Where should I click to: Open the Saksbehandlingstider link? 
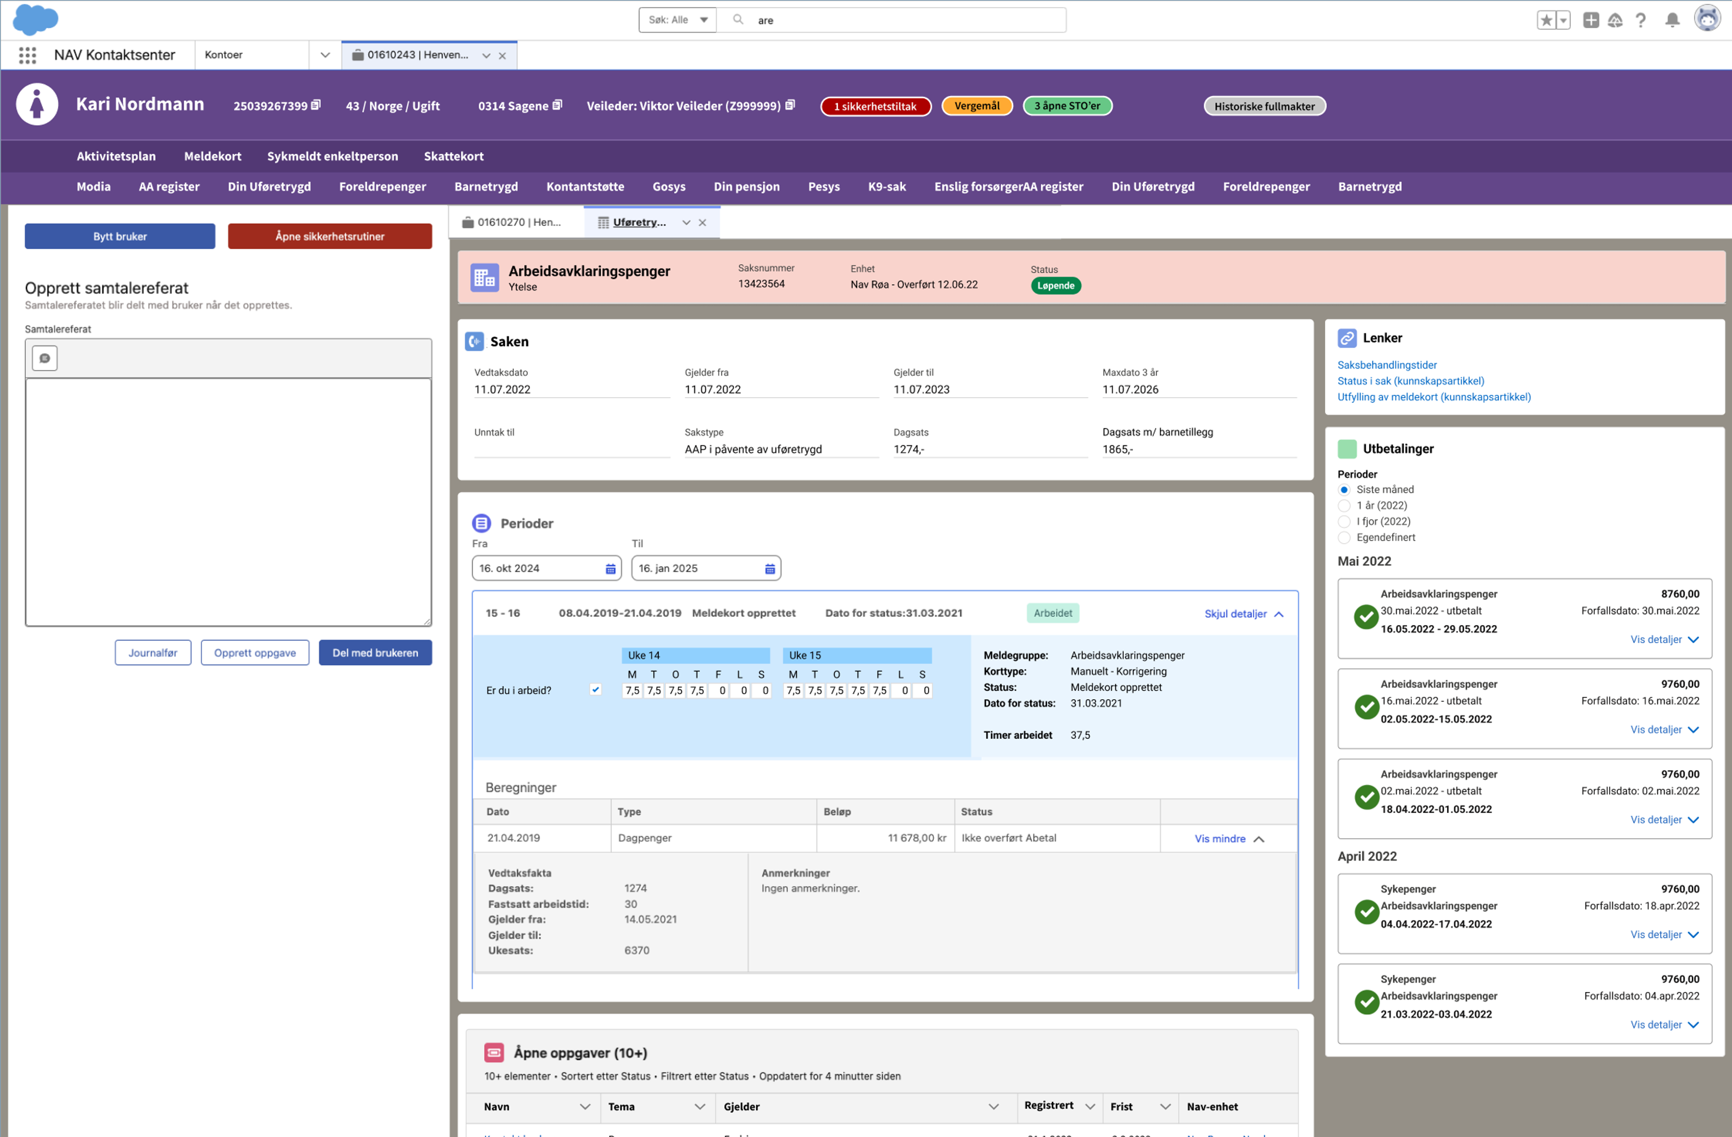click(1387, 365)
